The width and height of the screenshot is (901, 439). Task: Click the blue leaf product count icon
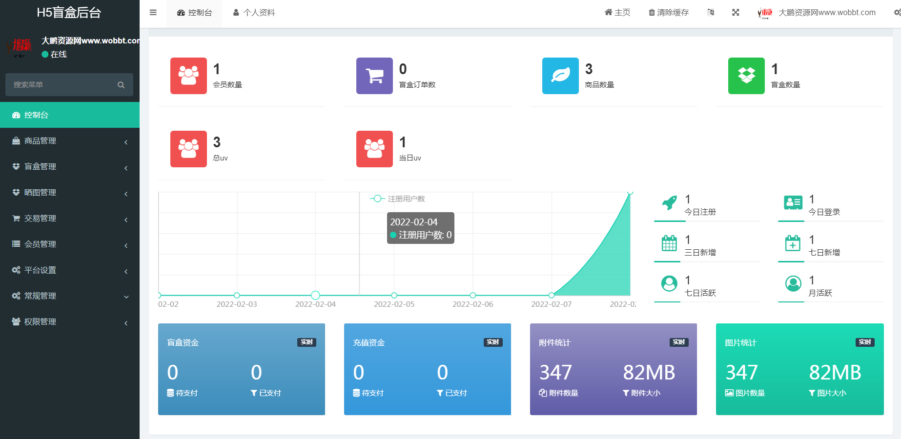pyautogui.click(x=560, y=76)
